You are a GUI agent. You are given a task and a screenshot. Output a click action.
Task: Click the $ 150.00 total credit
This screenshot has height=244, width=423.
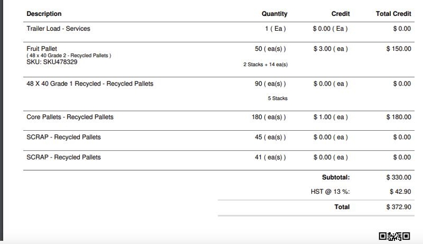click(399, 49)
